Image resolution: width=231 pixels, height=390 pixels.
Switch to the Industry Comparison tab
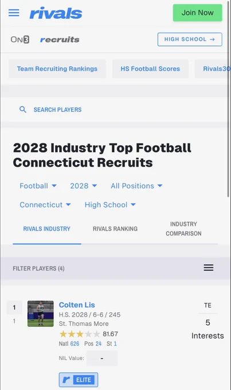point(183,229)
